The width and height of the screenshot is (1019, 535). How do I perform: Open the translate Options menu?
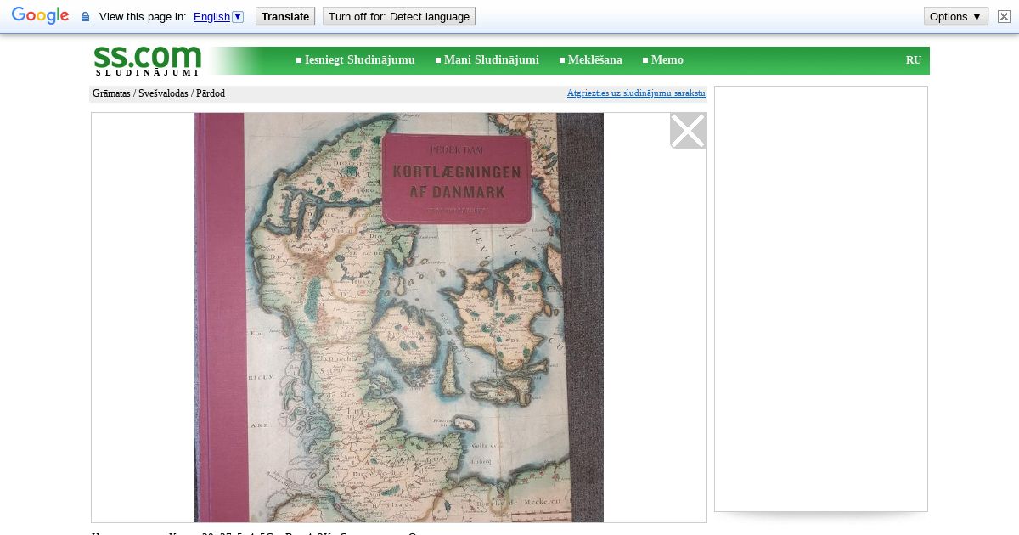click(x=955, y=16)
